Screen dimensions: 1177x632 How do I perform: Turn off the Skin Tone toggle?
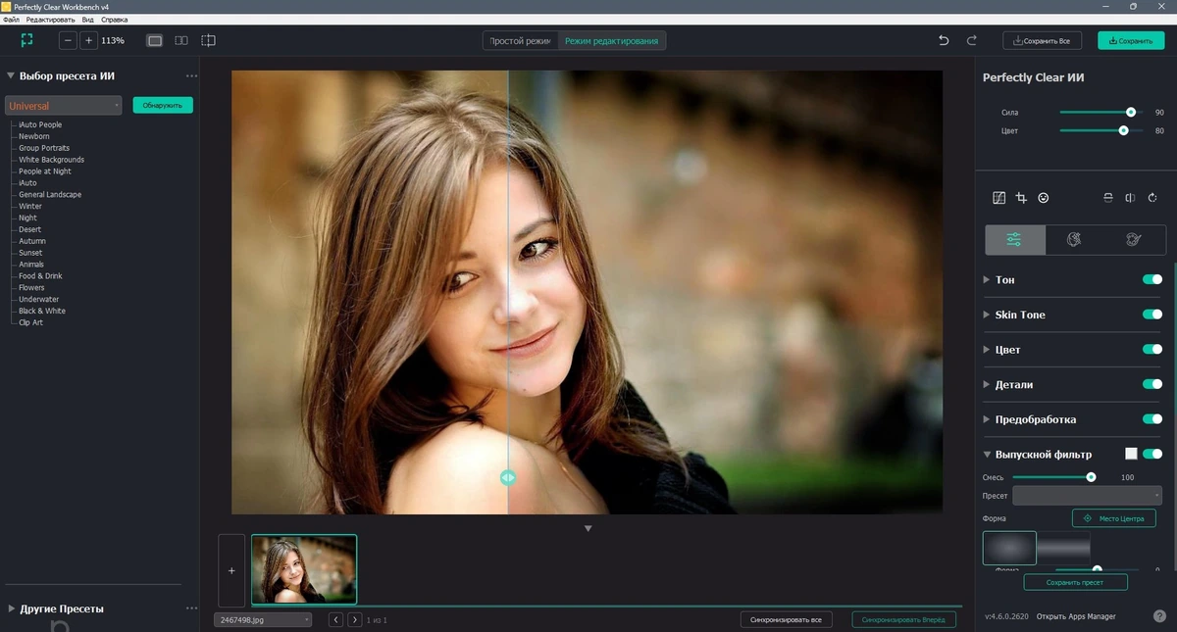(x=1151, y=315)
